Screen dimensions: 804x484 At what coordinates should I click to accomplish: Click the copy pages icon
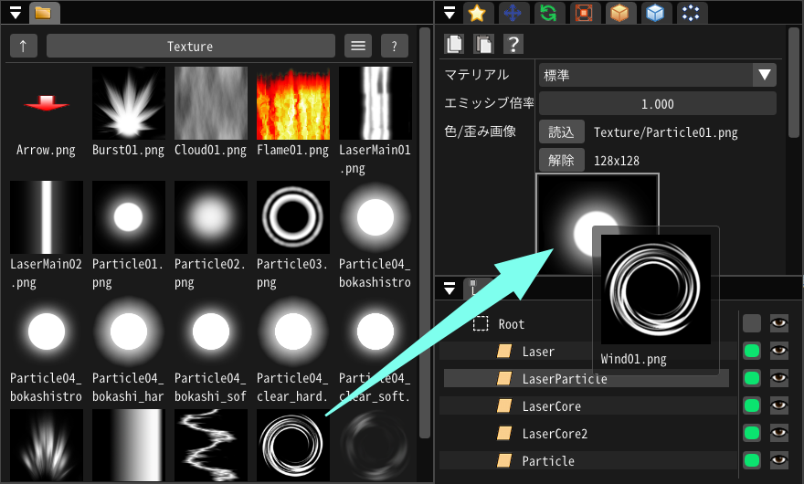(x=454, y=44)
